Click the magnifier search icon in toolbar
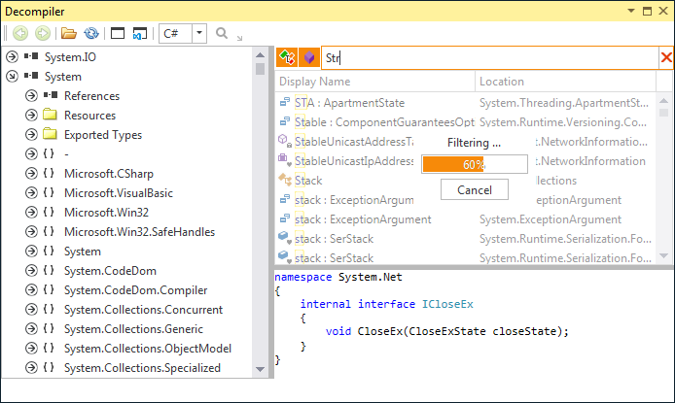Image resolution: width=675 pixels, height=403 pixels. (222, 33)
